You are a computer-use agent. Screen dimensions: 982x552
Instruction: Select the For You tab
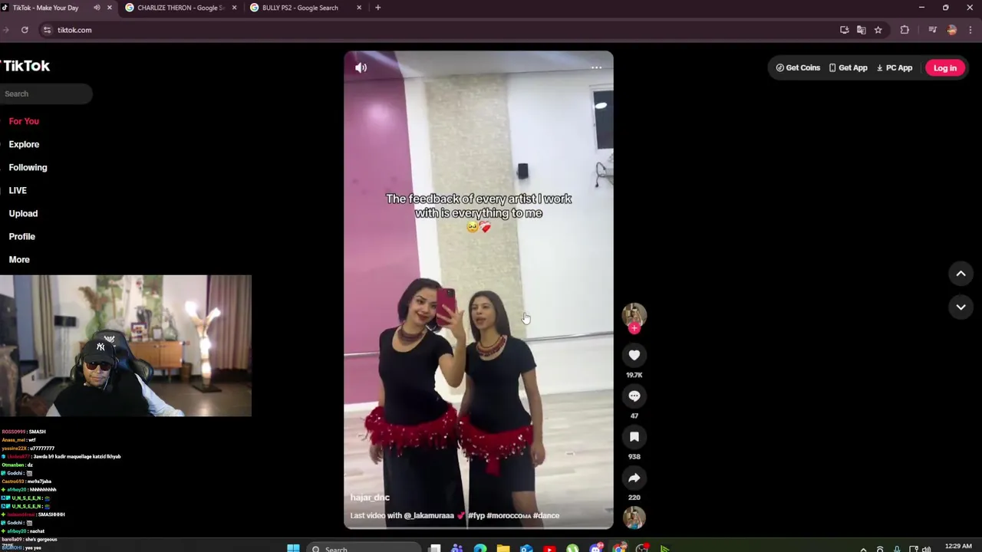[x=24, y=121]
